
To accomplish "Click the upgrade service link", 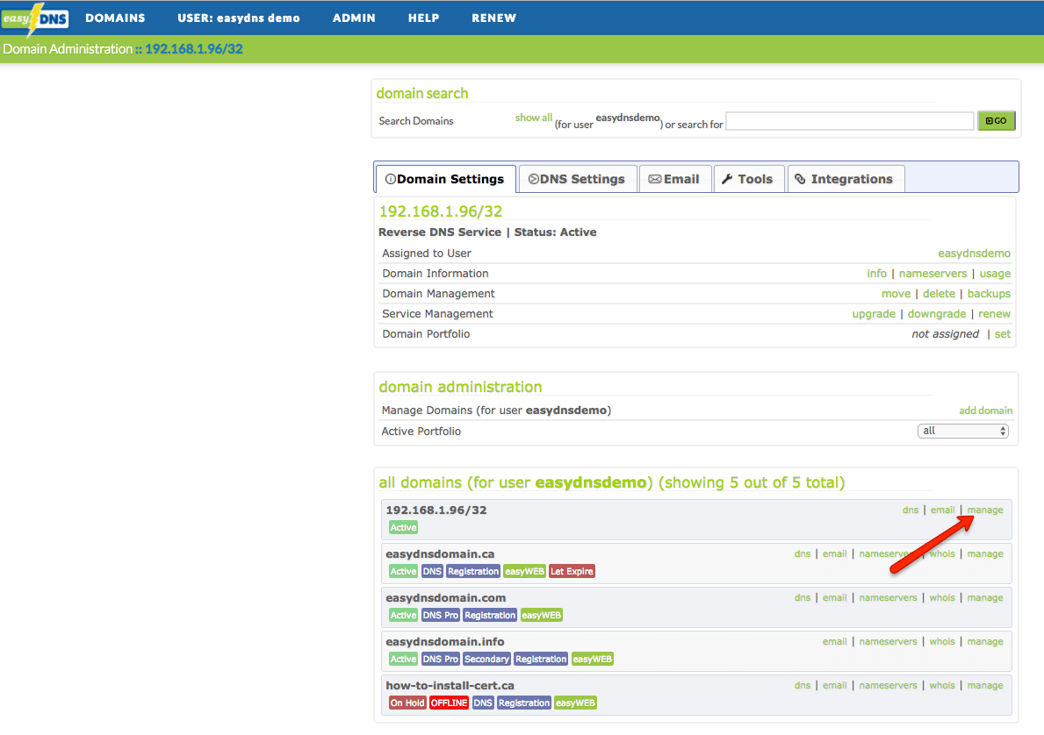I will tap(874, 314).
